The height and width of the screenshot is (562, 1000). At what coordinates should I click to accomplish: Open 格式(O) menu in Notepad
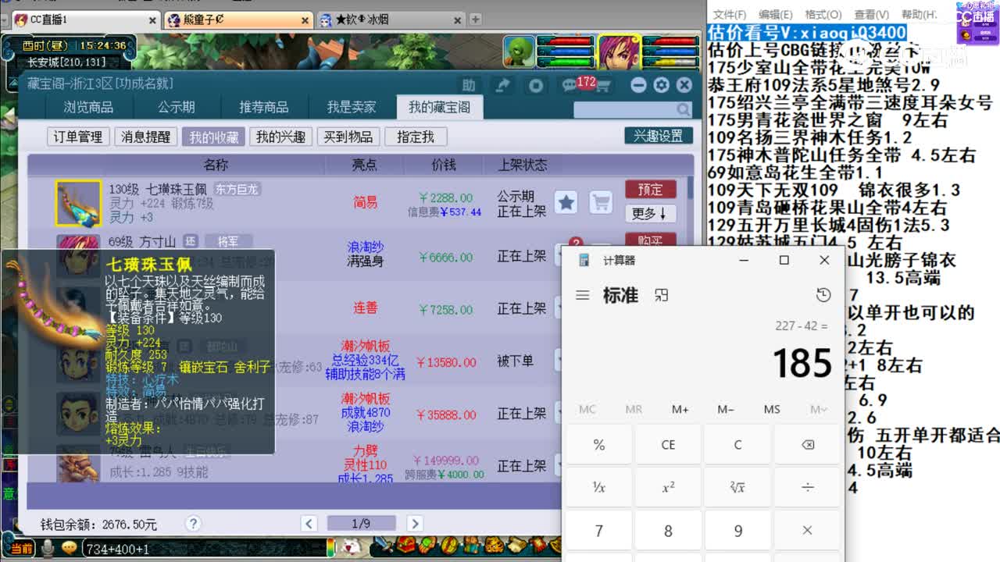tap(823, 14)
